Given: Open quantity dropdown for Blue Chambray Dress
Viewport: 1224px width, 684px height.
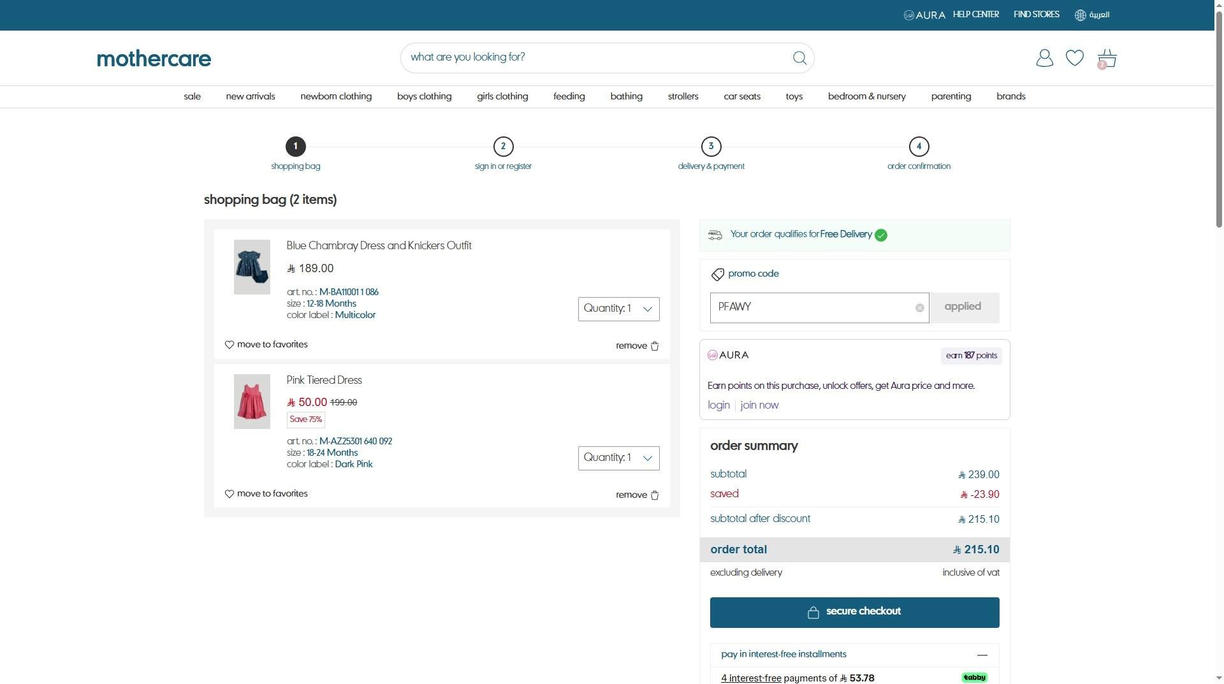Looking at the screenshot, I should pos(618,309).
